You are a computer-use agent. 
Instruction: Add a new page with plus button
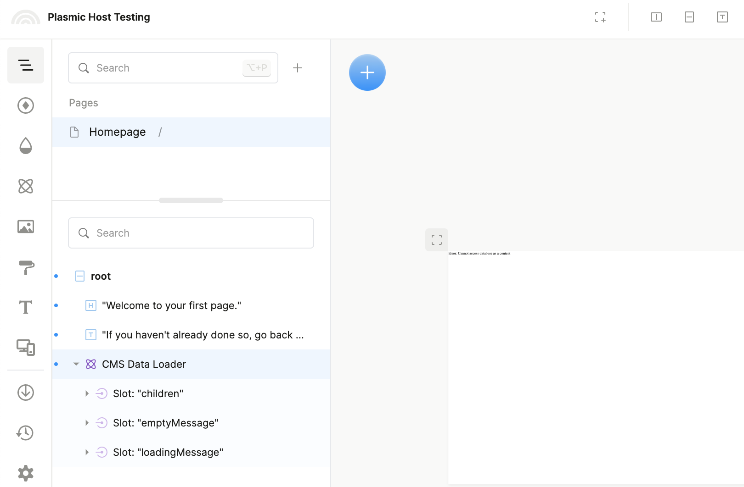298,68
